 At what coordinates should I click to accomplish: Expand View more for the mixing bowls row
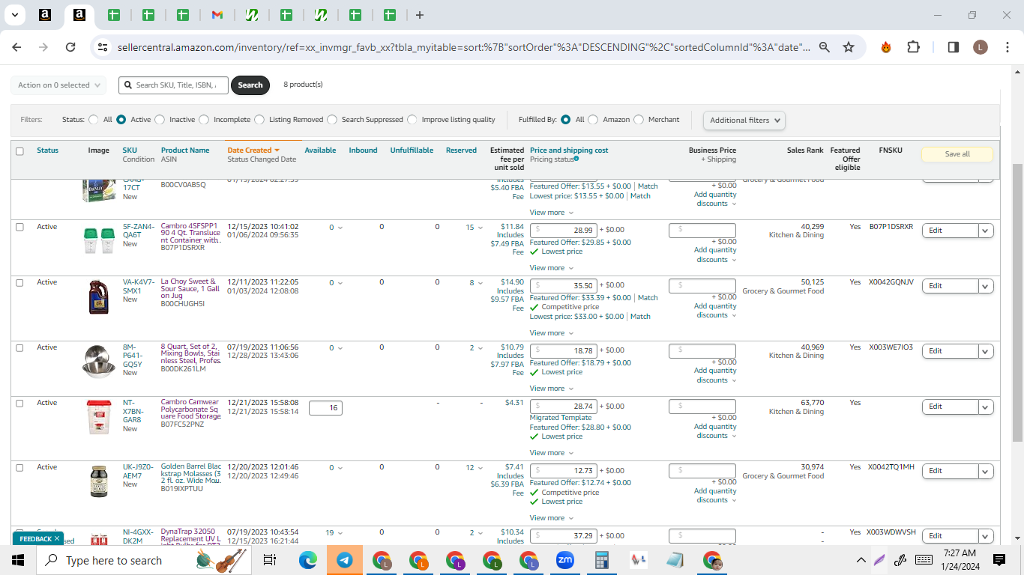click(552, 389)
